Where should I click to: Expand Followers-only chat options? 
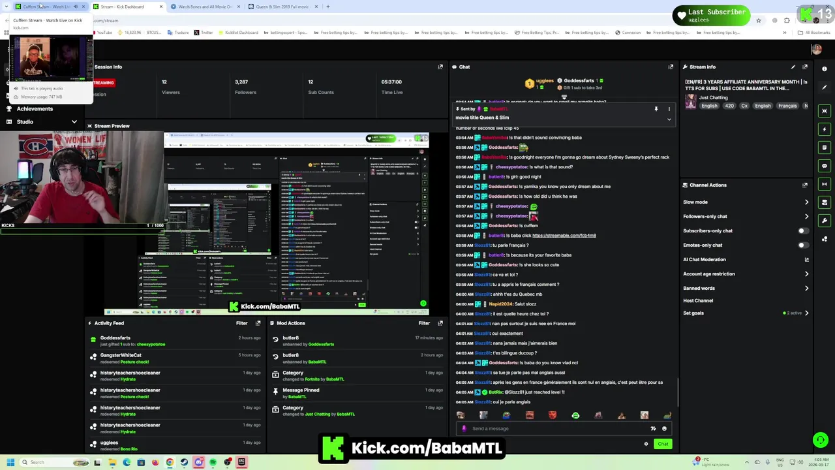click(x=806, y=217)
